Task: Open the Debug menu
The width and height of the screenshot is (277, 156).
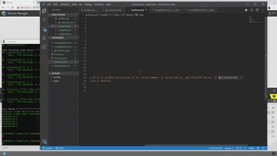Action: pos(88,4)
